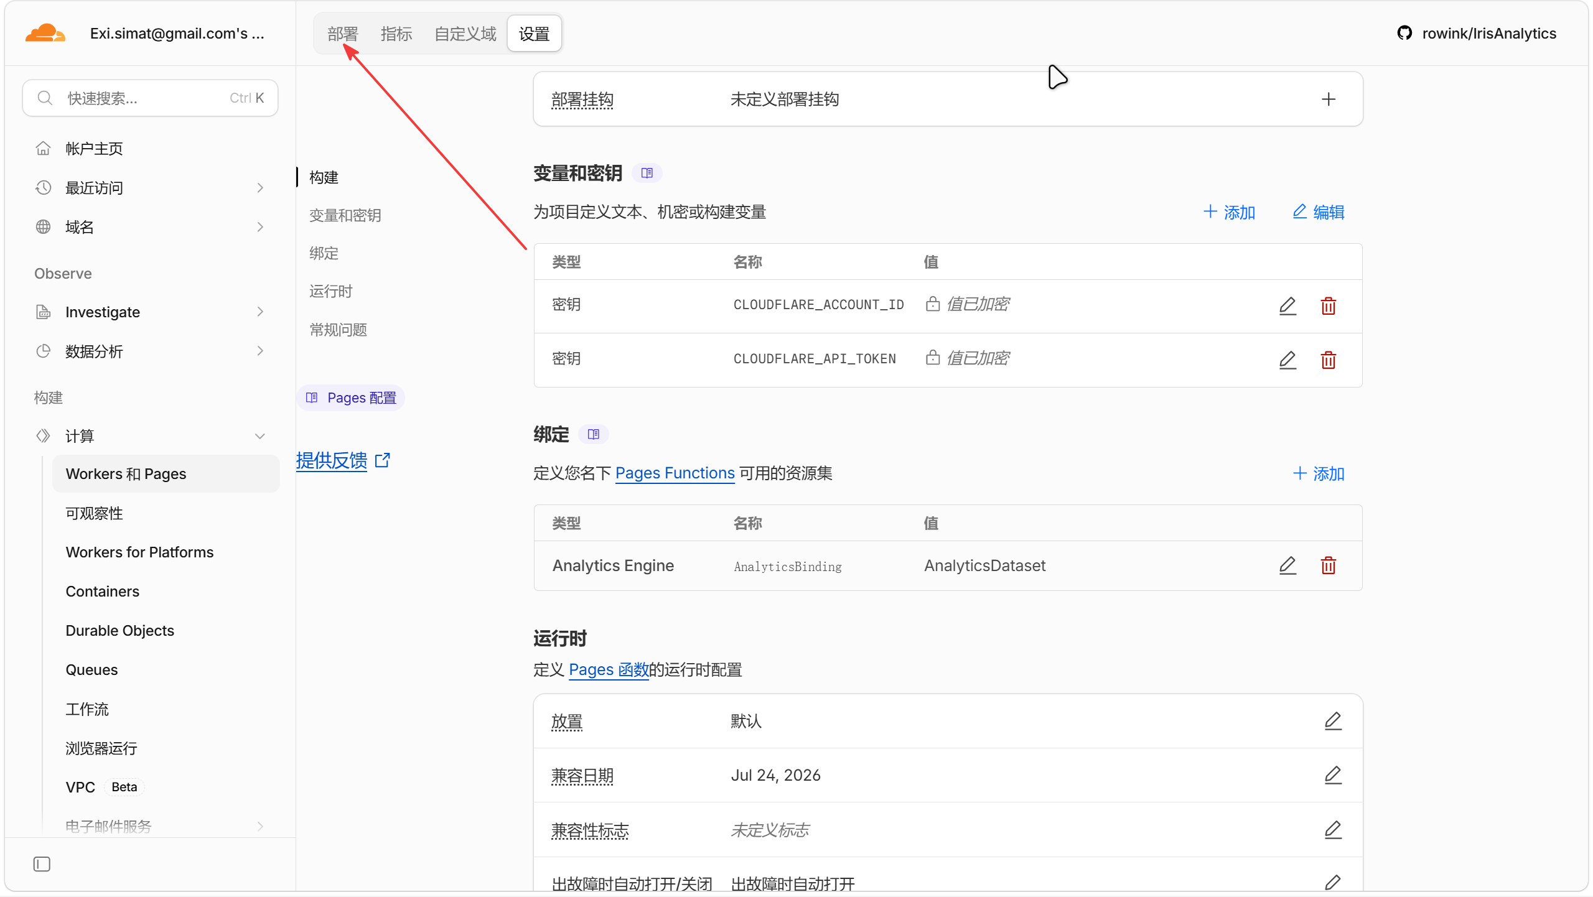1593x897 pixels.
Task: Open 工作流 in sidebar
Action: [x=87, y=709]
